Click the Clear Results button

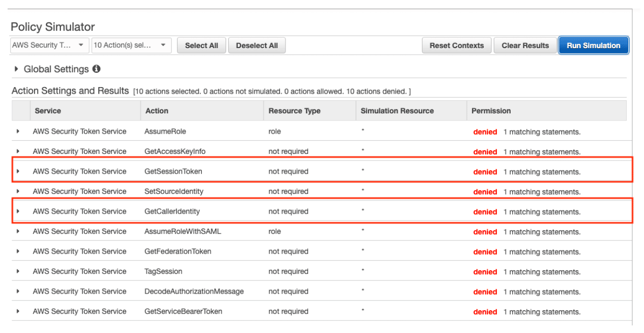pos(525,46)
